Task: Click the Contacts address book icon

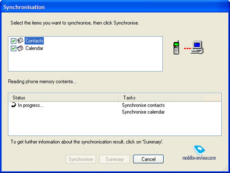Action: [20, 40]
